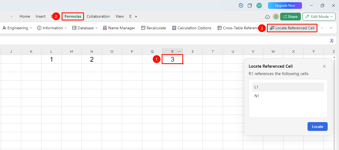This screenshot has height=150, width=339.
Task: Click the cloud sync status icon
Action: (x=267, y=17)
